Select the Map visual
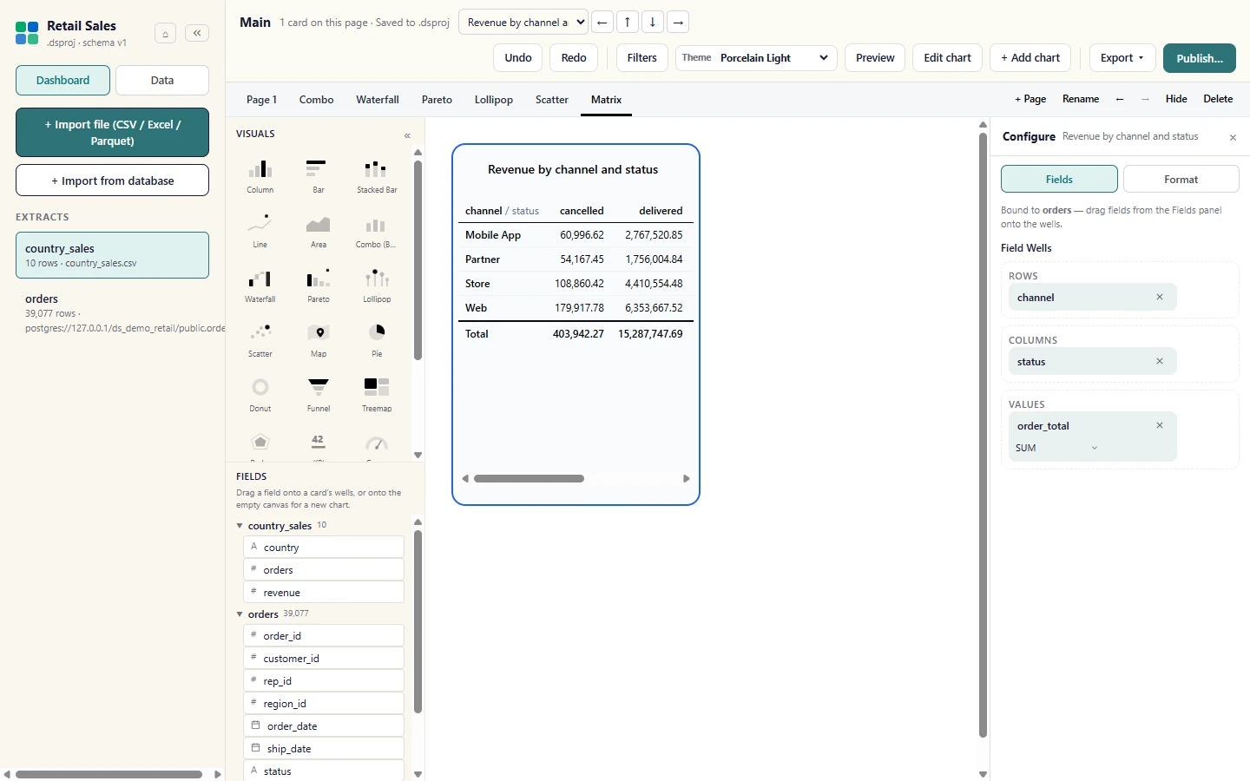The height and width of the screenshot is (781, 1250). coord(319,340)
